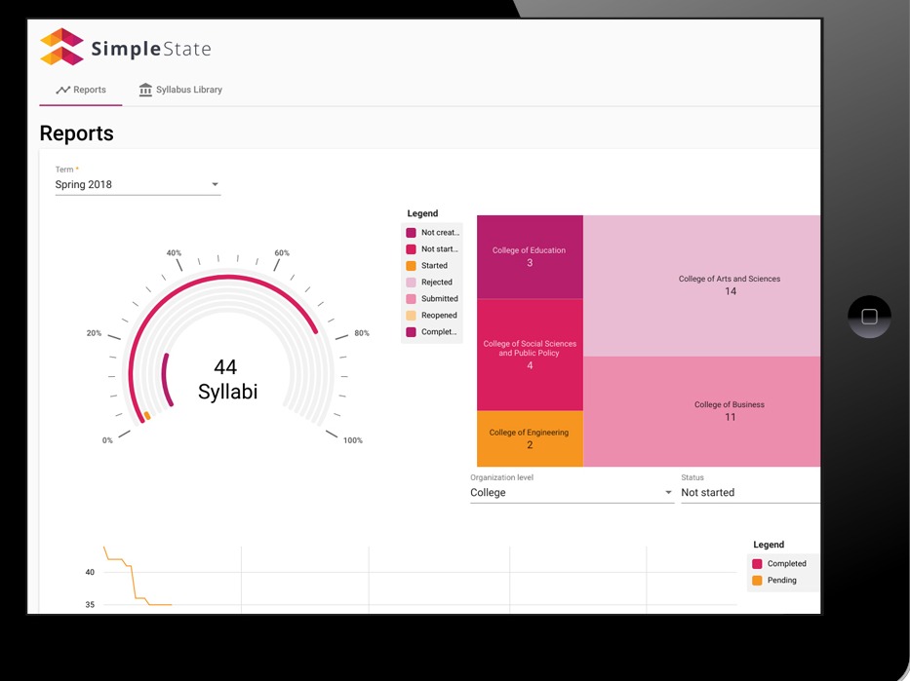
Task: Click the SimpleState logo icon
Action: pos(61,47)
